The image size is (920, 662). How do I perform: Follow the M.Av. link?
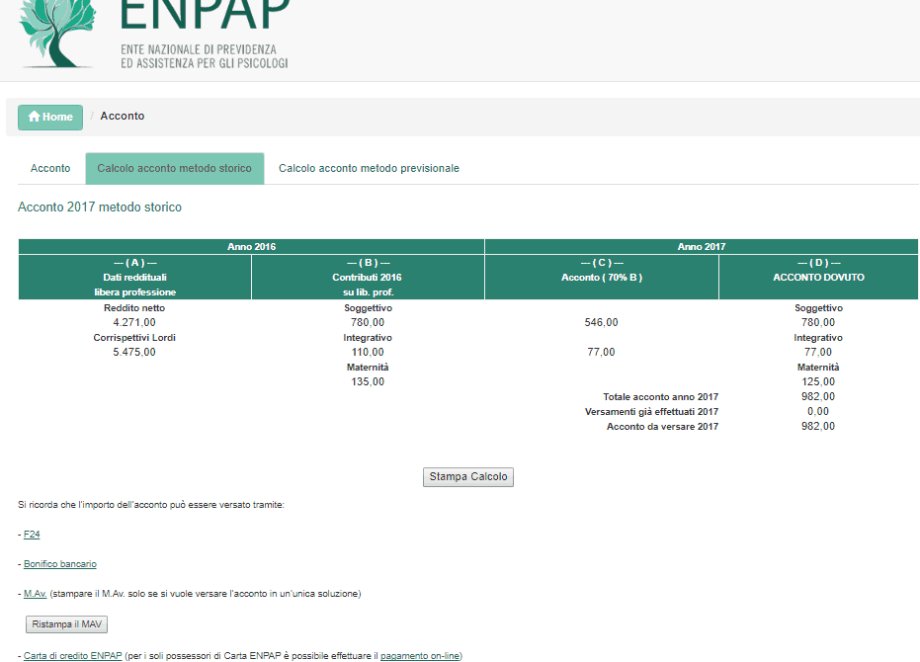click(36, 594)
